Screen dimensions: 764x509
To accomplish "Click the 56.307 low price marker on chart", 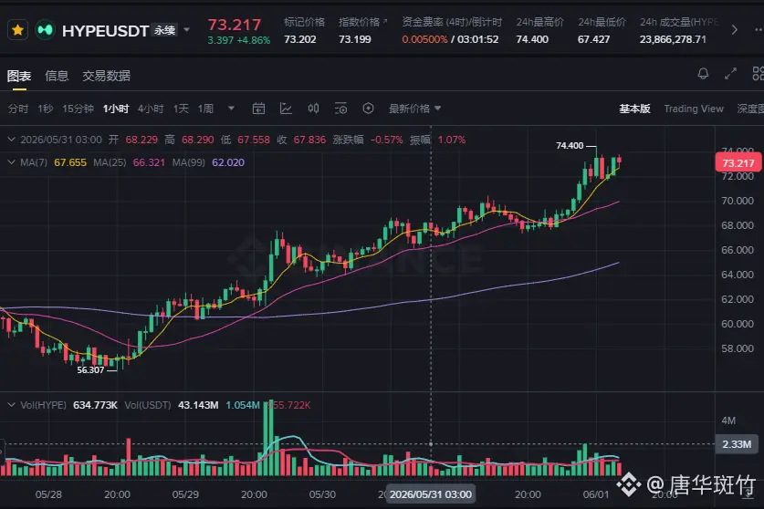I will [90, 370].
